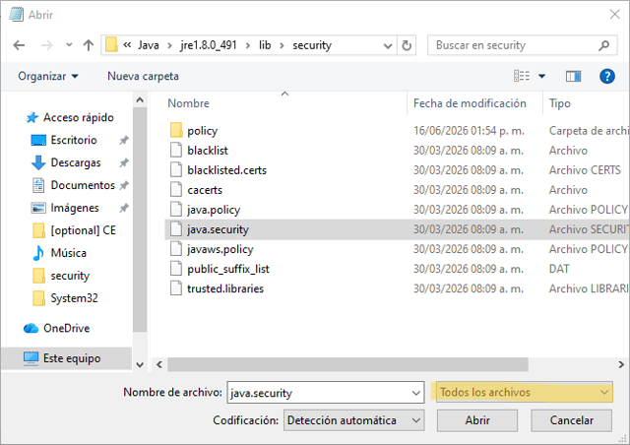Refresh the security folder view

coord(407,45)
